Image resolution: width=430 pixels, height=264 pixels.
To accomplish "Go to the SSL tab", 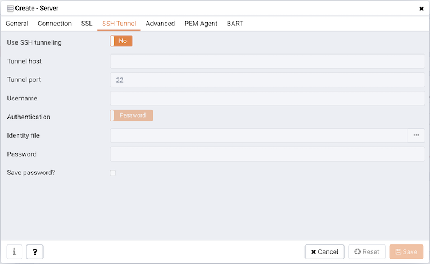I will pos(87,24).
